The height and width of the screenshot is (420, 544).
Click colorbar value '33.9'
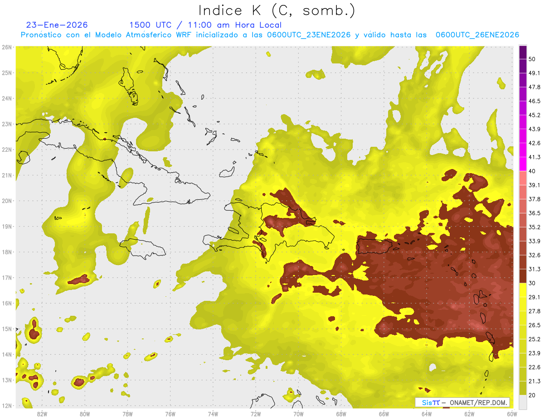(x=534, y=241)
